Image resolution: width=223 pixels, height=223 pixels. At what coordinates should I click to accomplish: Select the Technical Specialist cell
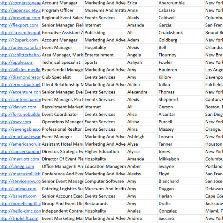[x=62, y=62]
